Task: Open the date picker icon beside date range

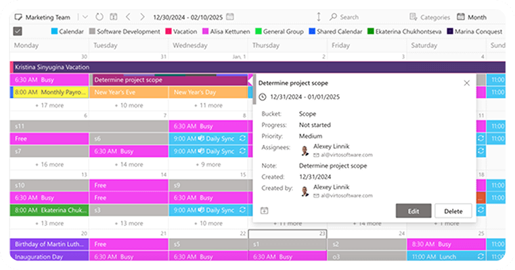Action: [230, 17]
